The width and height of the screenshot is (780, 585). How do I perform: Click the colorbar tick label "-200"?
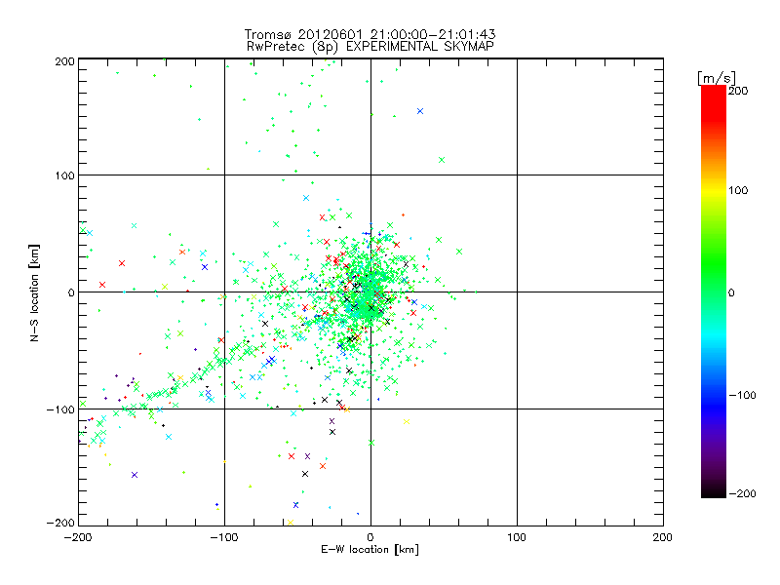click(742, 493)
